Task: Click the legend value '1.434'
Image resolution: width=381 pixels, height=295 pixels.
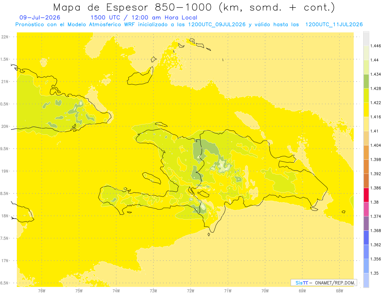Action: (x=375, y=74)
